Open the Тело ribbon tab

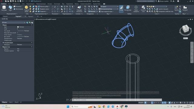click(x=9, y=4)
